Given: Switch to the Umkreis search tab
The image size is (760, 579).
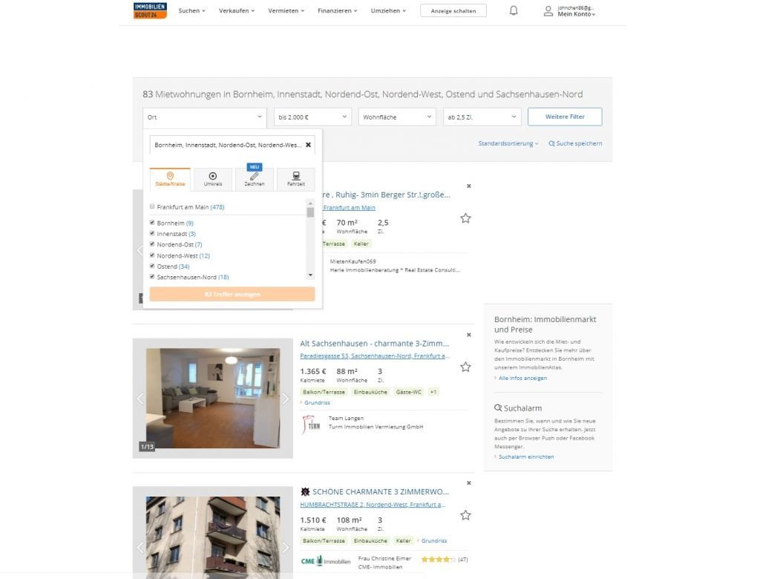Looking at the screenshot, I should pyautogui.click(x=212, y=179).
